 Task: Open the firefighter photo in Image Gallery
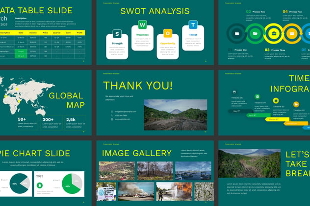click(x=174, y=191)
